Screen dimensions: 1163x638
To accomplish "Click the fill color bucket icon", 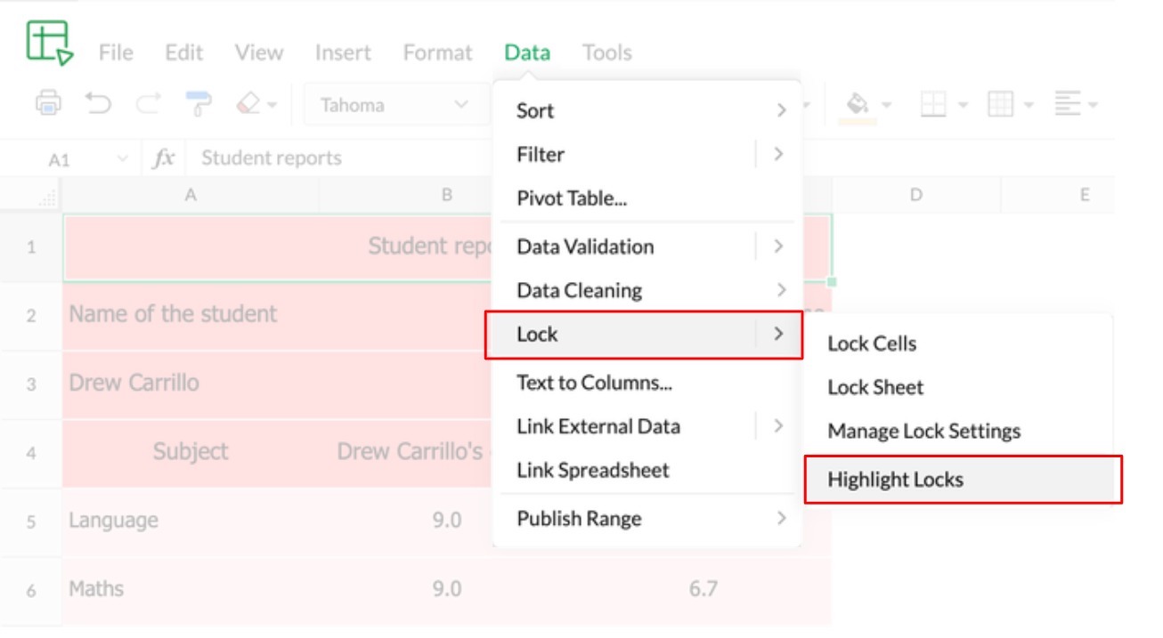I will [858, 105].
